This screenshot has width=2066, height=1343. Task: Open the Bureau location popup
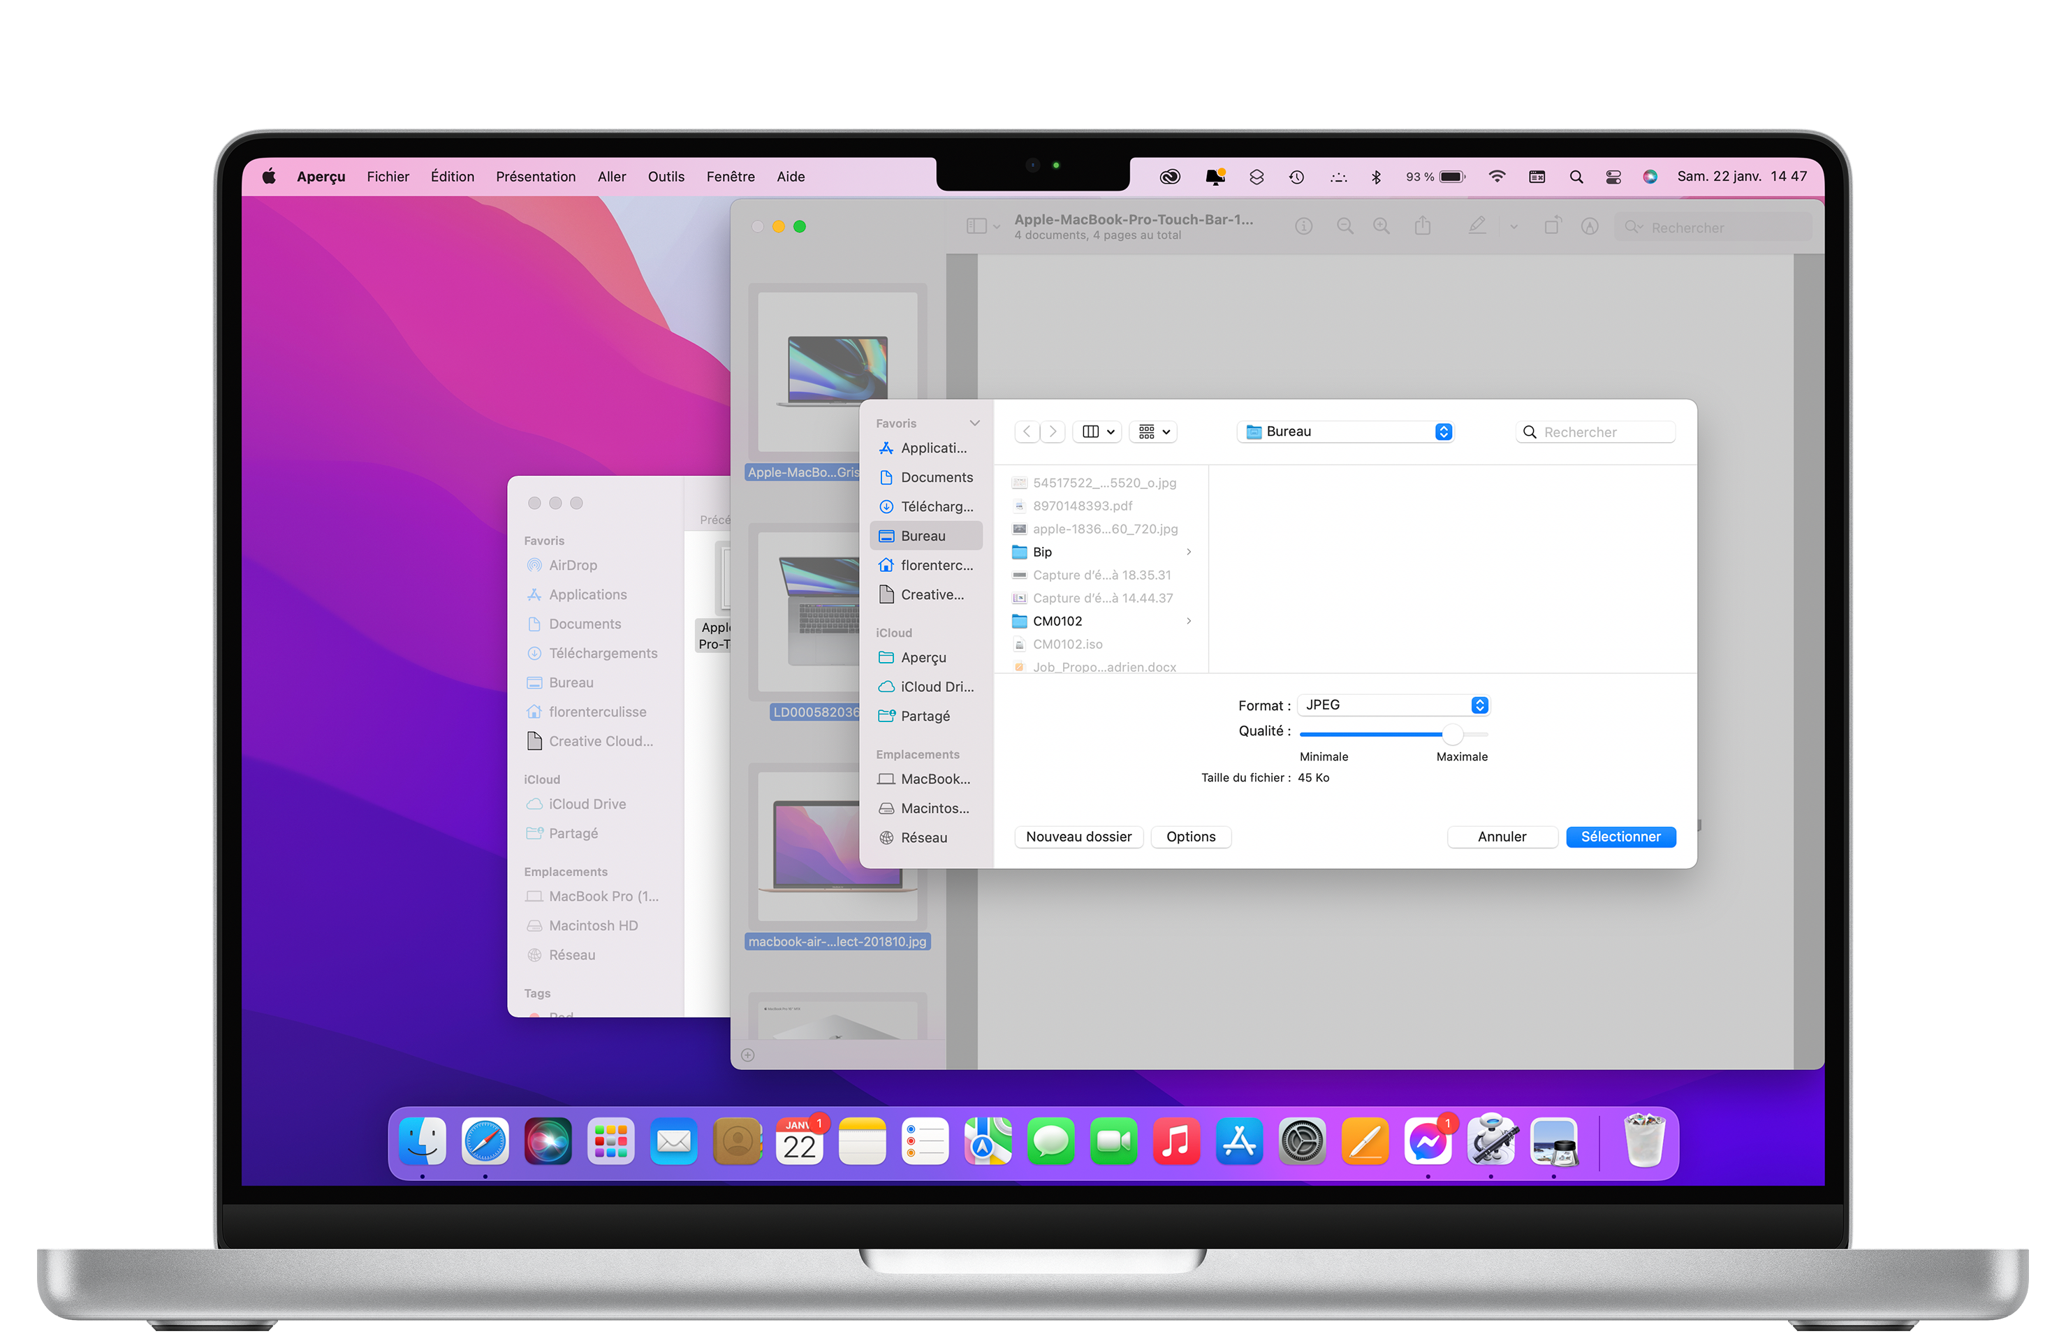[x=1345, y=432]
